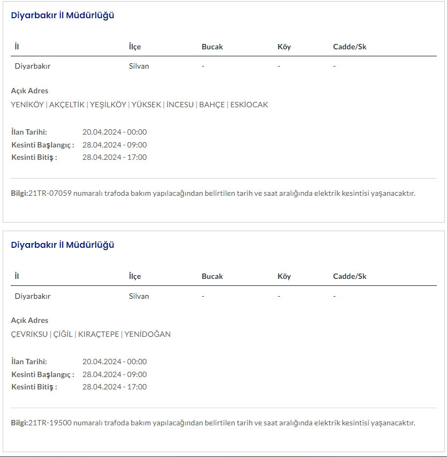The image size is (447, 457).
Task: Click the Diyarbakır cell in second table
Action: (x=33, y=296)
